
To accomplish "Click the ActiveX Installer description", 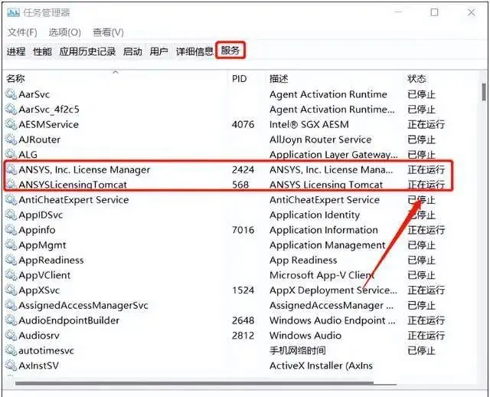I will click(x=321, y=366).
